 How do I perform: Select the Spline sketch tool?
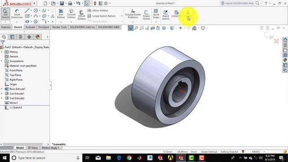pos(44,11)
